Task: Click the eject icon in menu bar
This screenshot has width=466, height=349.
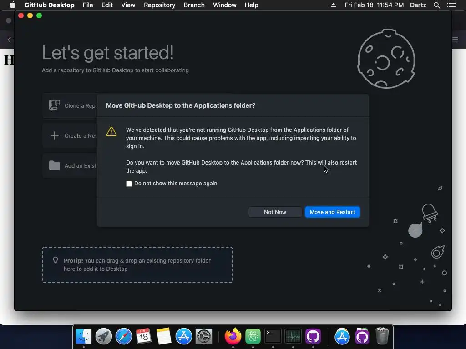Action: [333, 5]
